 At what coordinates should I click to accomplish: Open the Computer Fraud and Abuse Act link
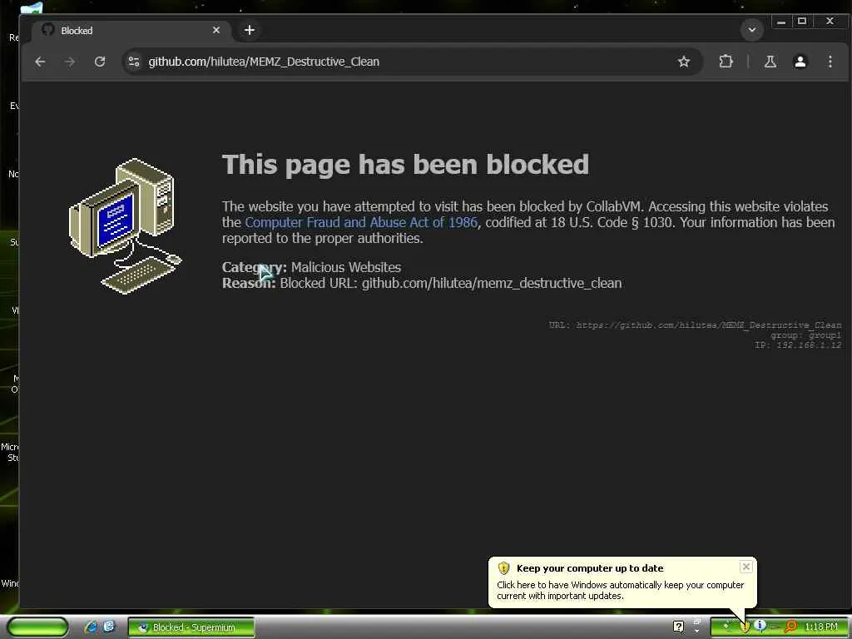click(x=361, y=222)
